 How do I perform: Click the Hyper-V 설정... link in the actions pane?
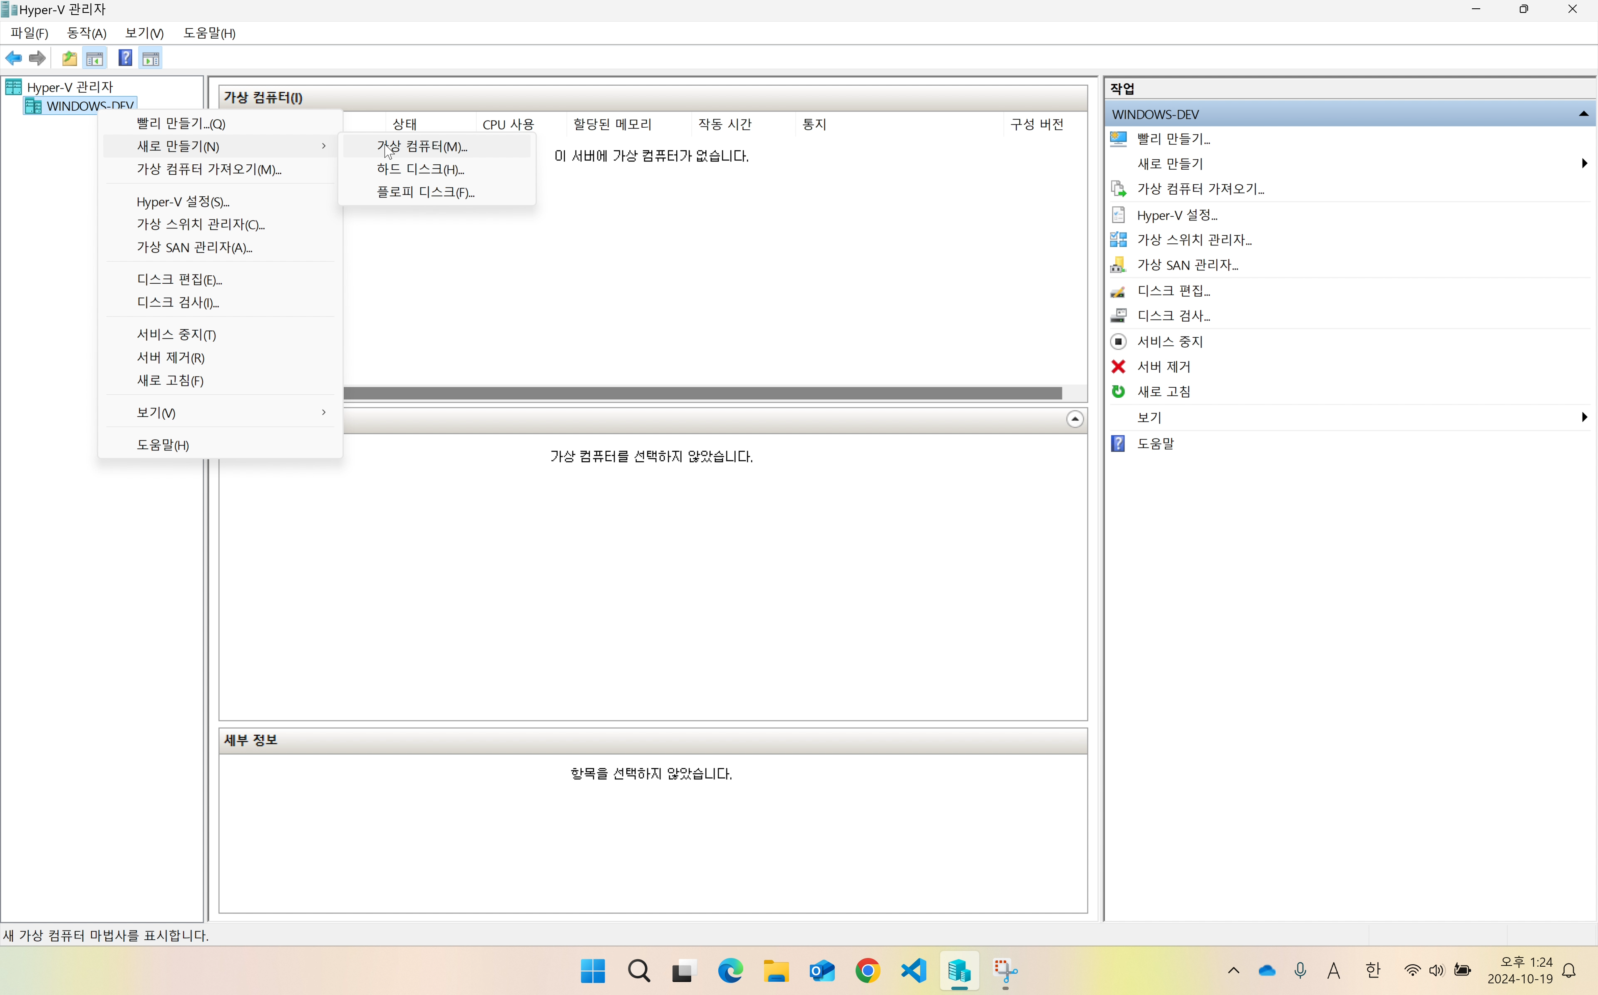[1177, 215]
